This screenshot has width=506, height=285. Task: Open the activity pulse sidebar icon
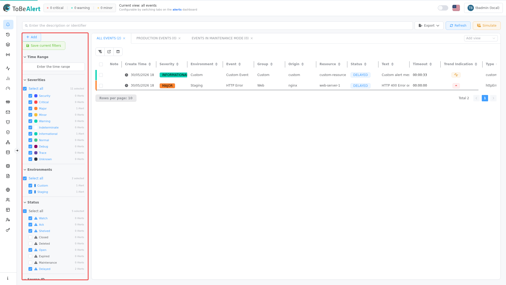[8, 68]
